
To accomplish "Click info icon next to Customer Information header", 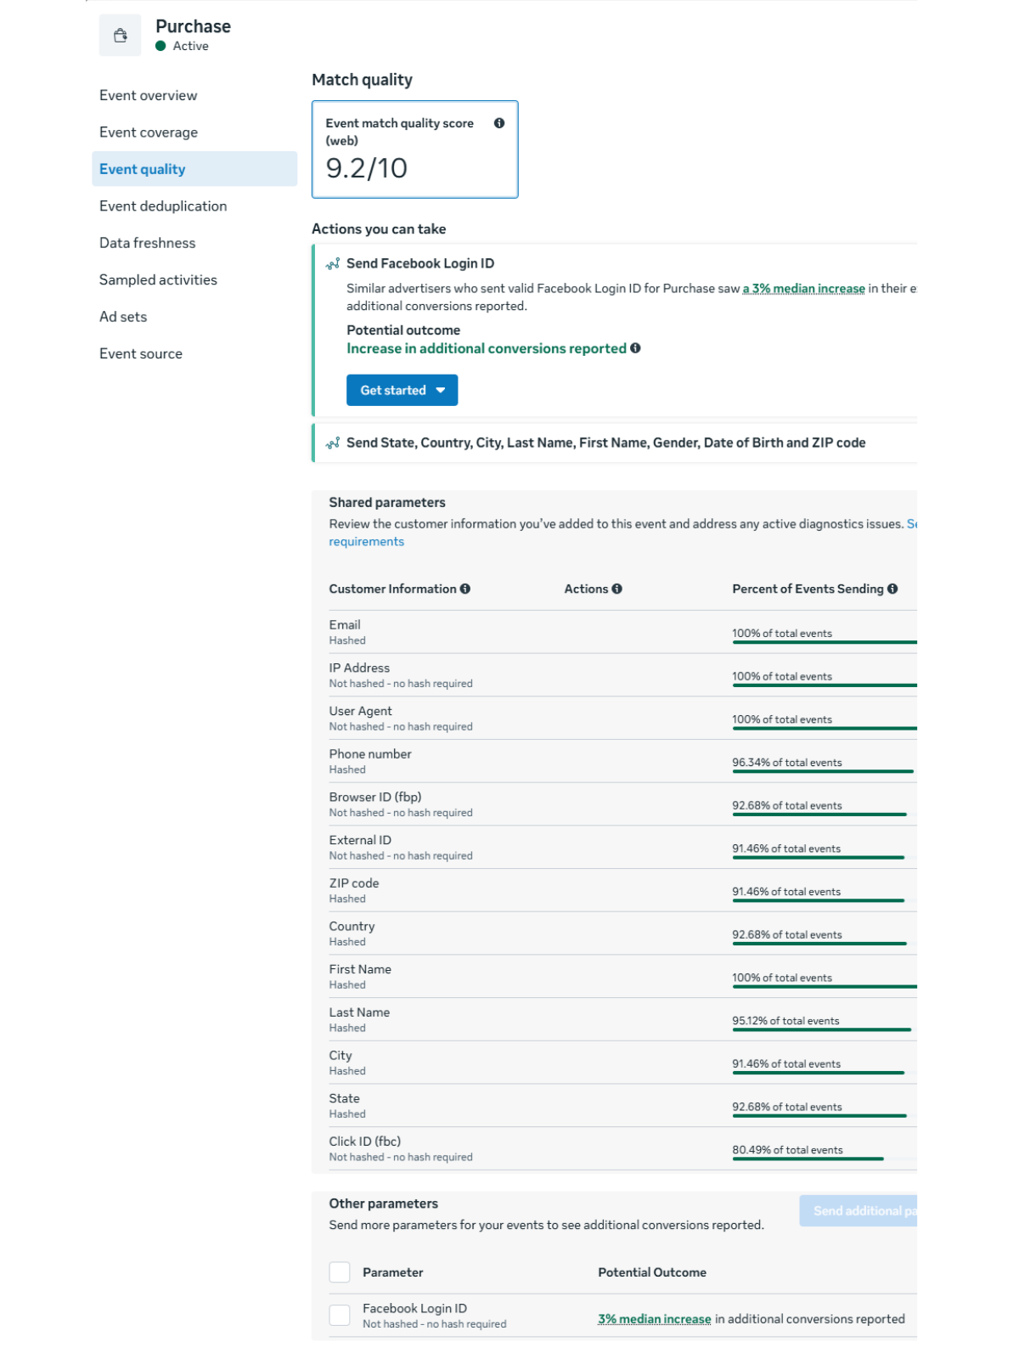I will [465, 589].
